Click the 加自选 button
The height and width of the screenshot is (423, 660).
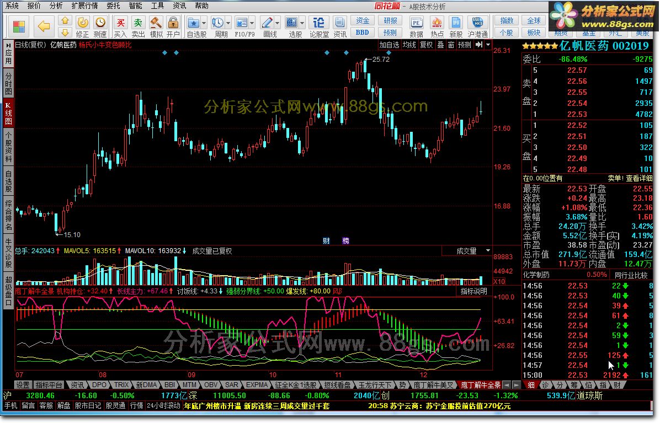point(389,45)
